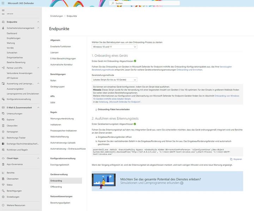Open Erweiterte Funktionen settings page
254x211 pixels.
tap(61, 46)
